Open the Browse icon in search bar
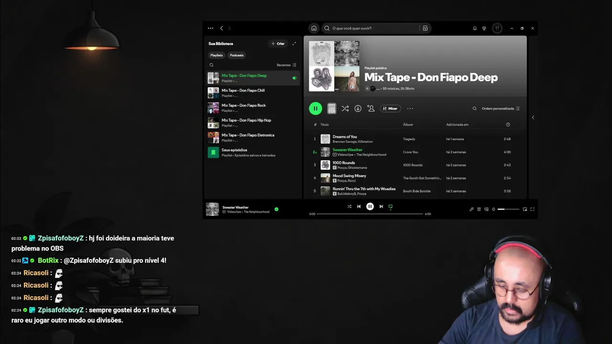This screenshot has width=612, height=344. (x=425, y=28)
